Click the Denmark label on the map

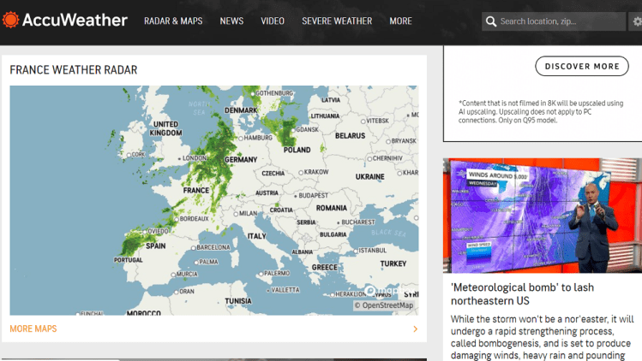(x=241, y=110)
